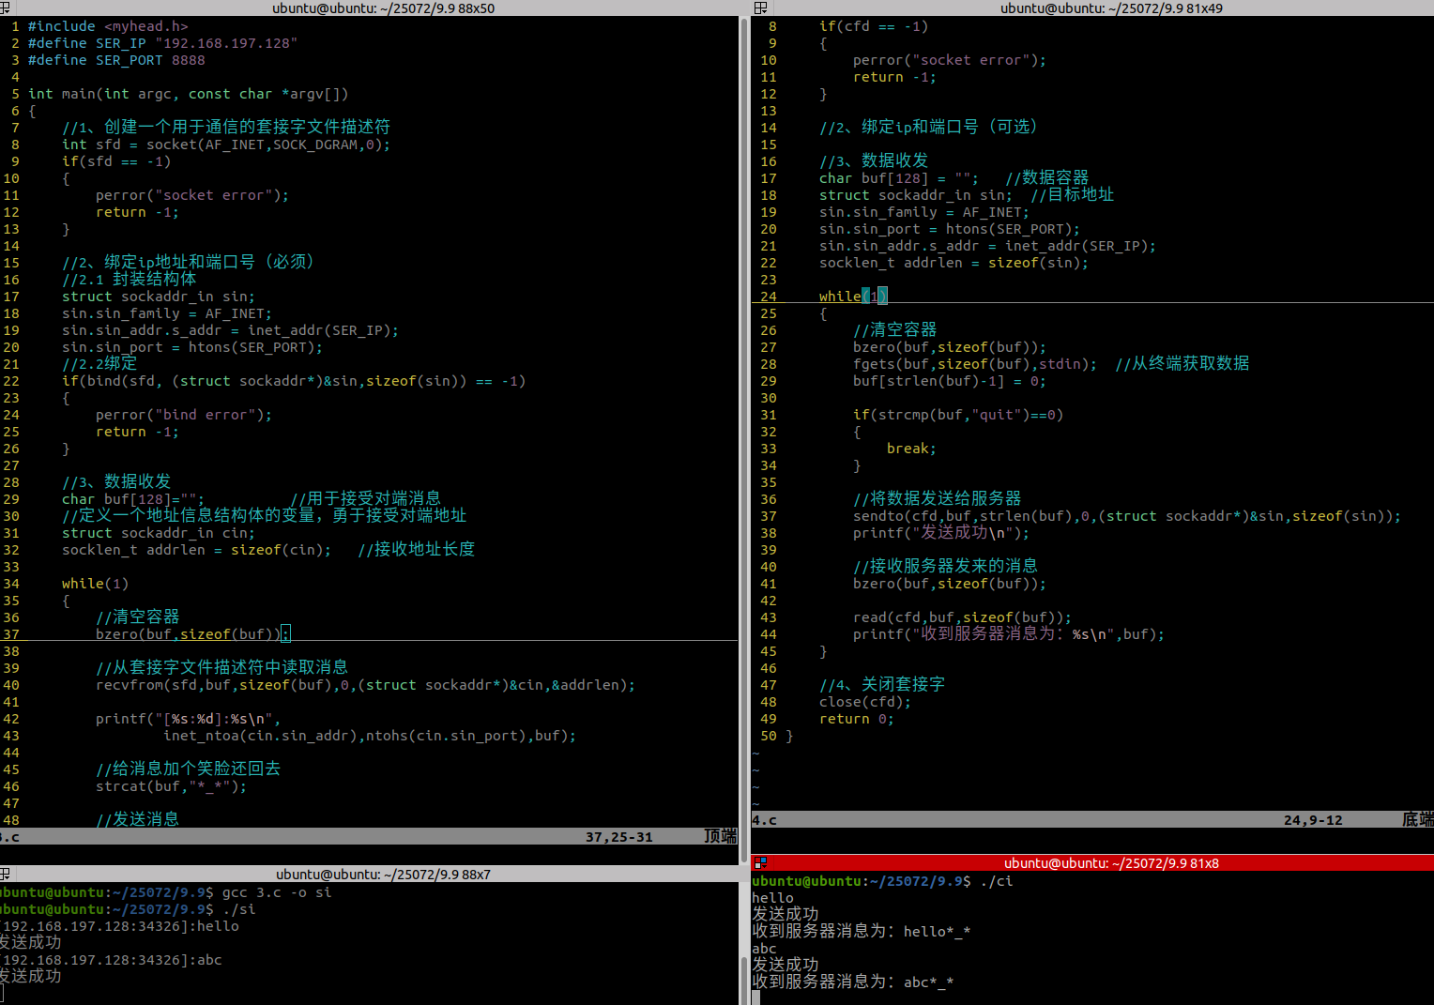Click the 'printf("[%s:%d]:%s\n",' line
The height and width of the screenshot is (1005, 1434).
point(188,719)
